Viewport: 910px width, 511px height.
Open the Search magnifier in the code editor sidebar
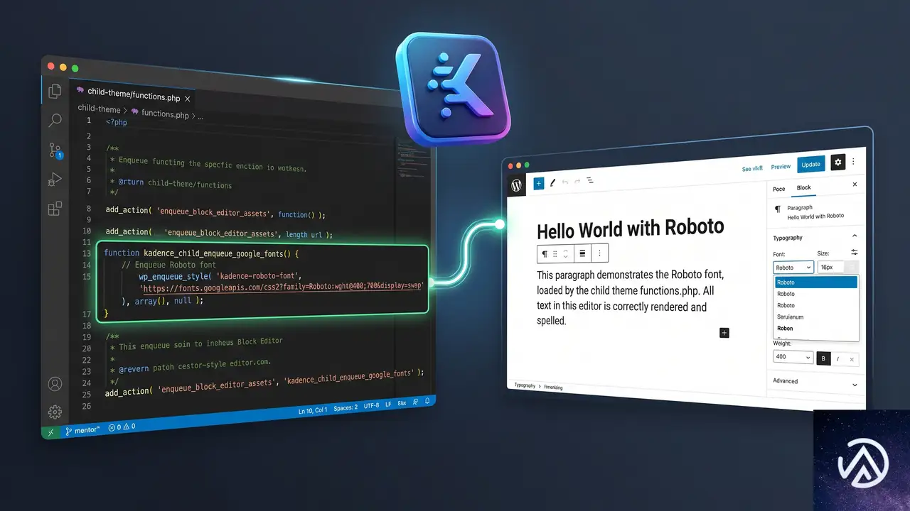55,121
